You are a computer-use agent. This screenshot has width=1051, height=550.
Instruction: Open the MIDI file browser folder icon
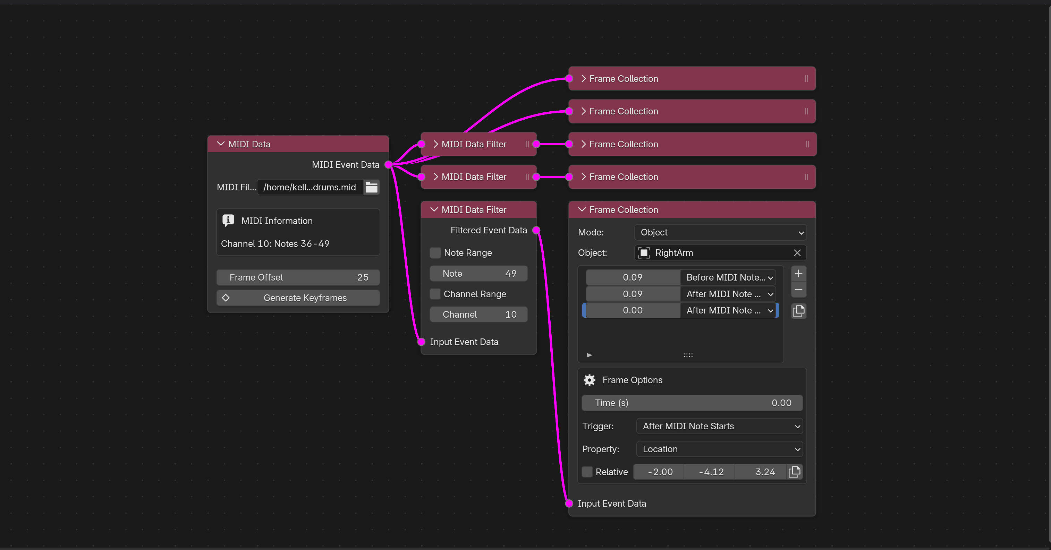tap(371, 187)
